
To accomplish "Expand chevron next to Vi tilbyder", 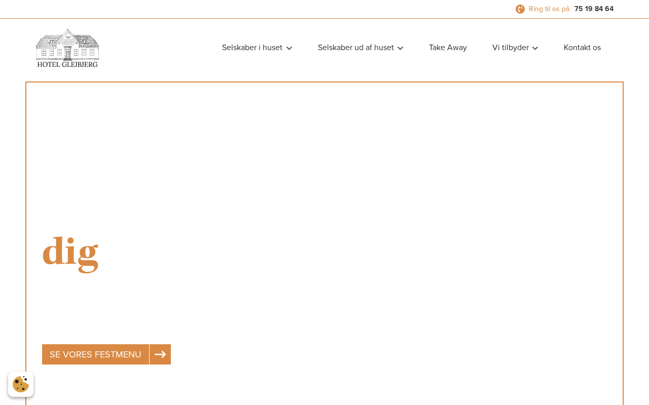I will (535, 48).
